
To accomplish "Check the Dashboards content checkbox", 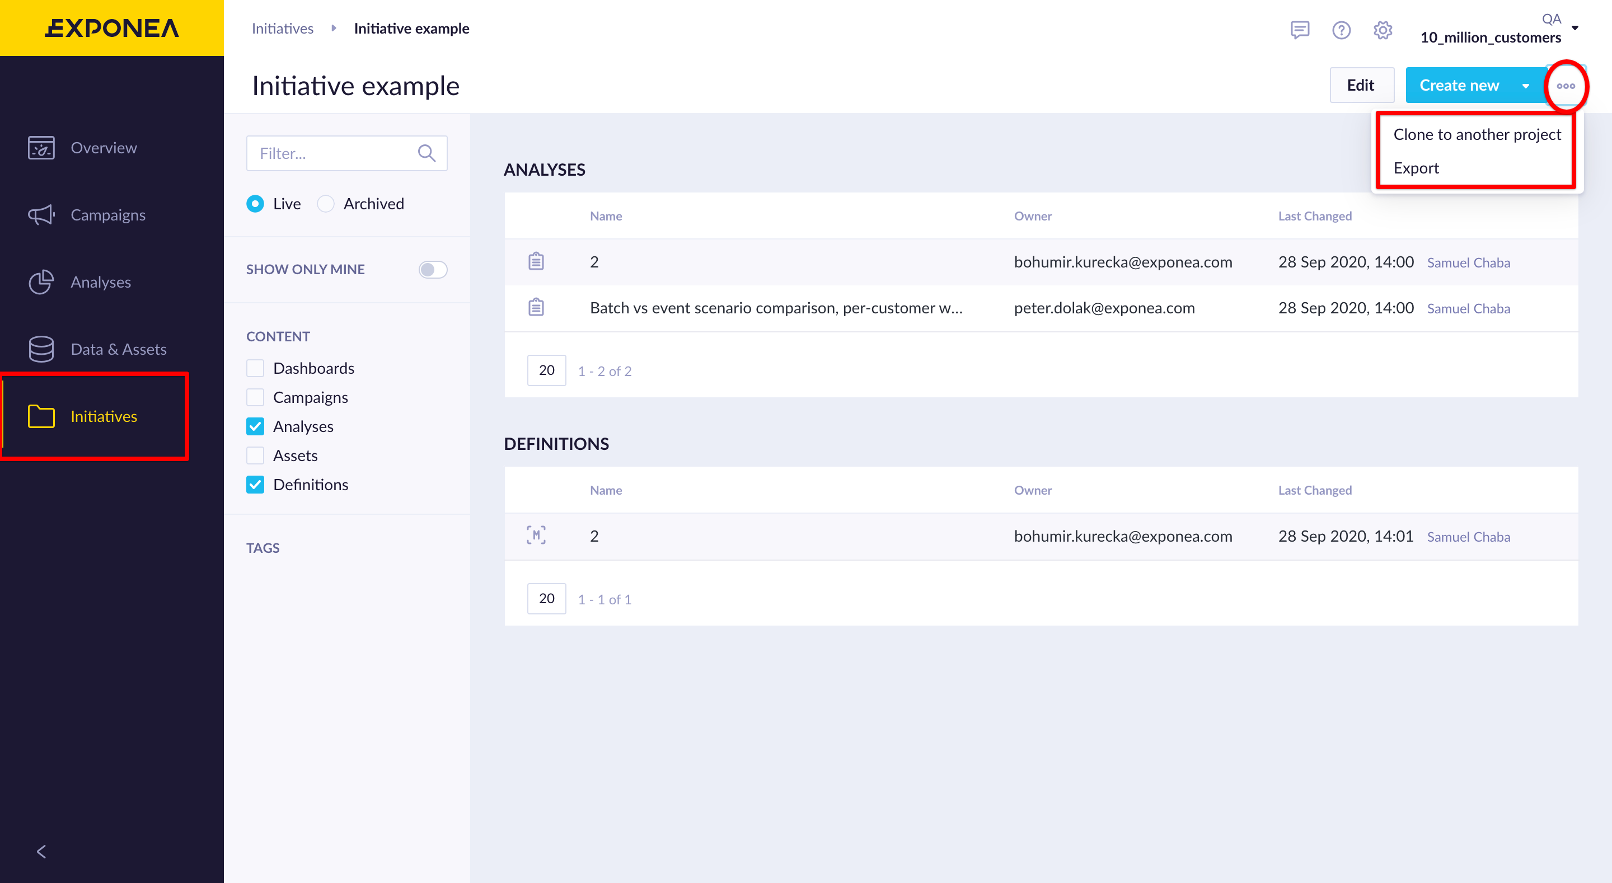I will (x=255, y=368).
